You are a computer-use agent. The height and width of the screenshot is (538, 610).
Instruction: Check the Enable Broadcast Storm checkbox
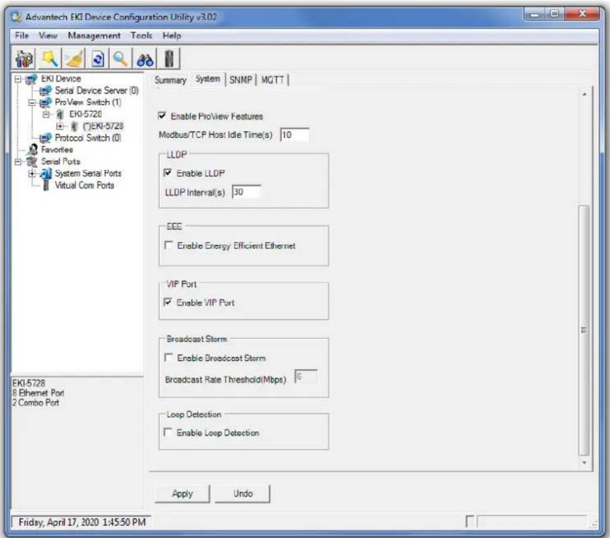(x=168, y=357)
